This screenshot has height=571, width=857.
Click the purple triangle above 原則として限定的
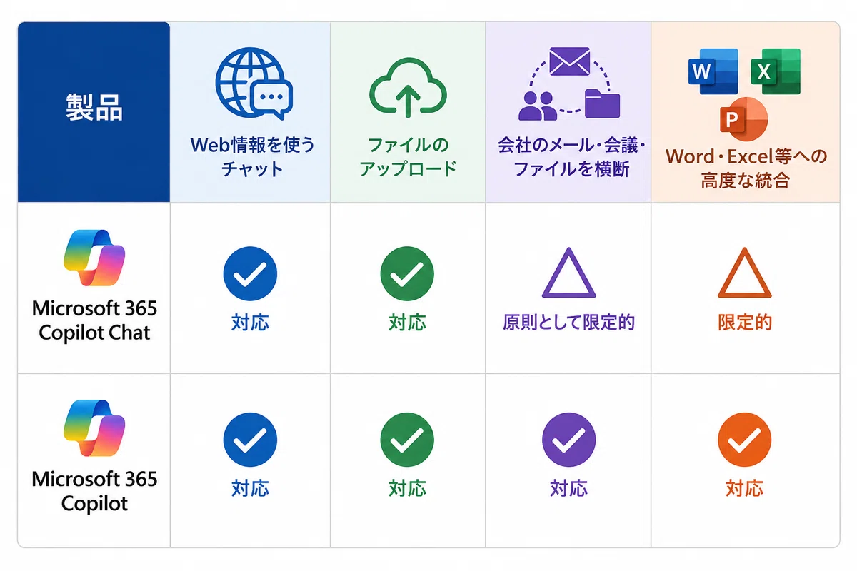pyautogui.click(x=568, y=273)
